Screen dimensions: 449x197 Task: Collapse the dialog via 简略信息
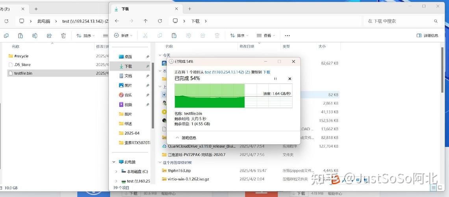pos(186,138)
